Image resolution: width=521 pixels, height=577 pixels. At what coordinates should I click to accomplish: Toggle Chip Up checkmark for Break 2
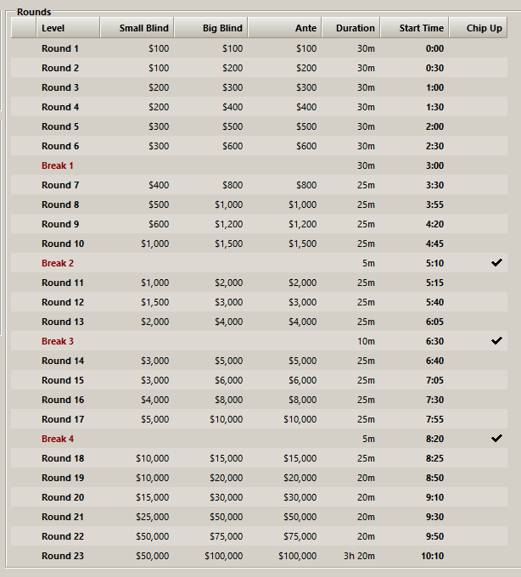coord(496,263)
